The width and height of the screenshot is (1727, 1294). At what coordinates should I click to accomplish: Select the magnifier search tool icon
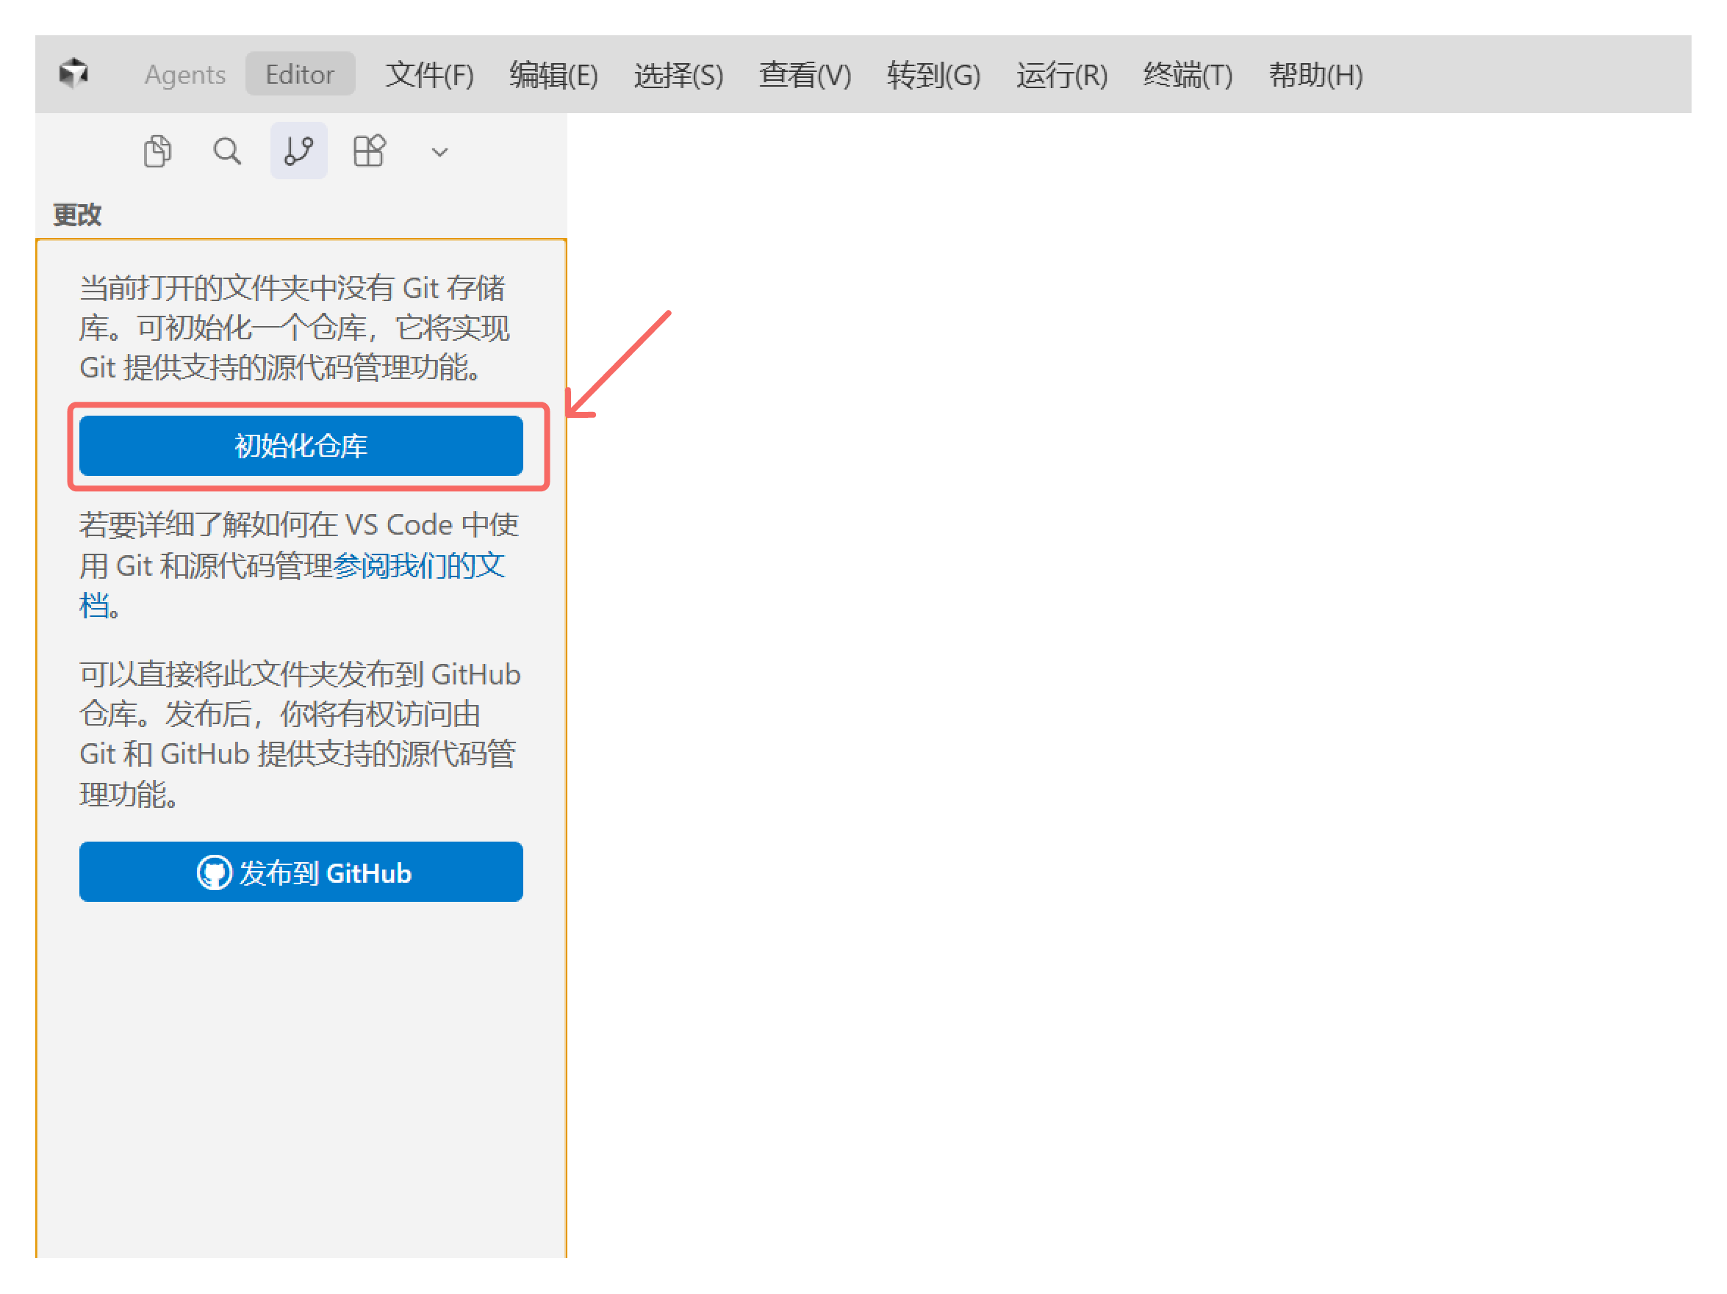click(x=226, y=151)
